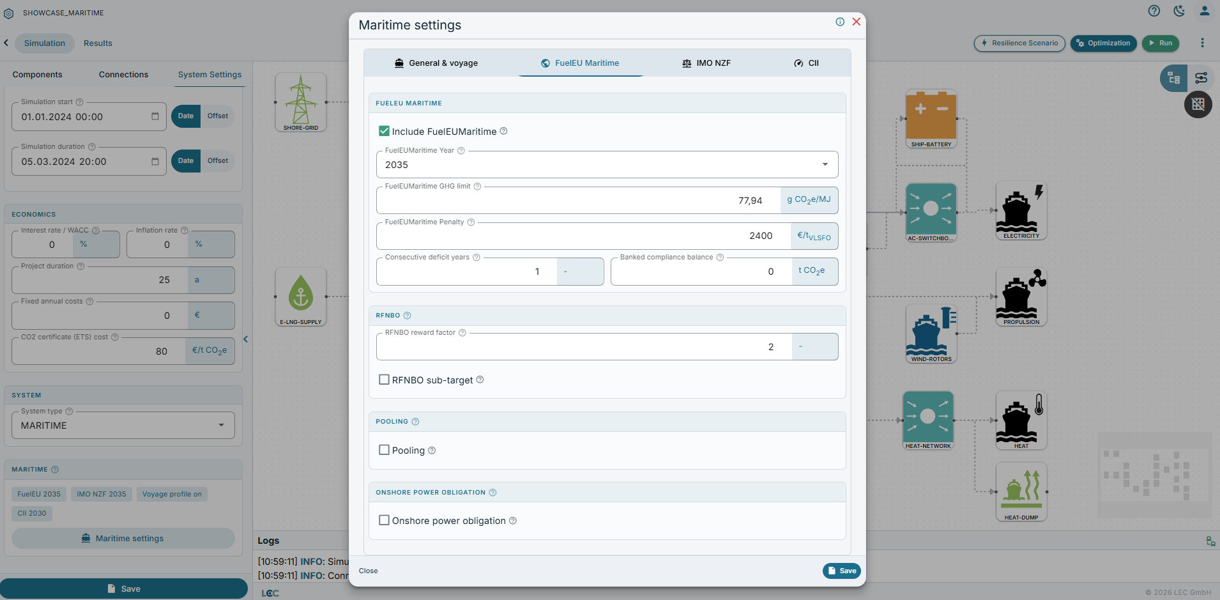Click the HEAT demand ship icon
The width and height of the screenshot is (1220, 600).
point(1021,420)
